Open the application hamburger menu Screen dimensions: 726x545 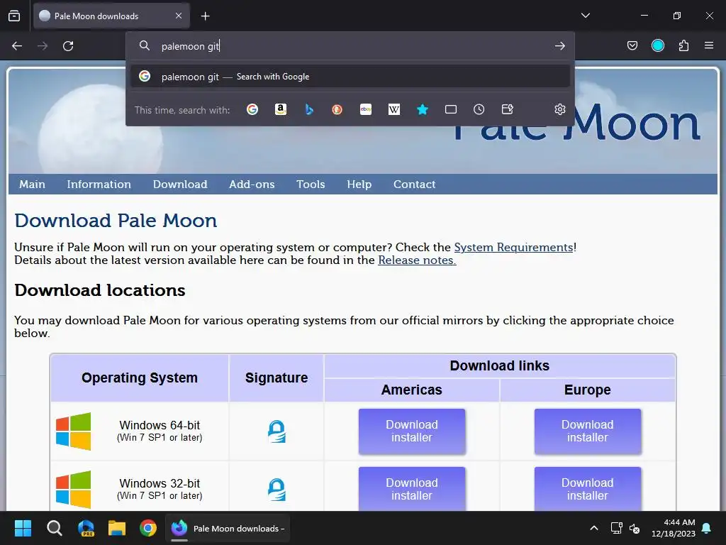pos(708,45)
